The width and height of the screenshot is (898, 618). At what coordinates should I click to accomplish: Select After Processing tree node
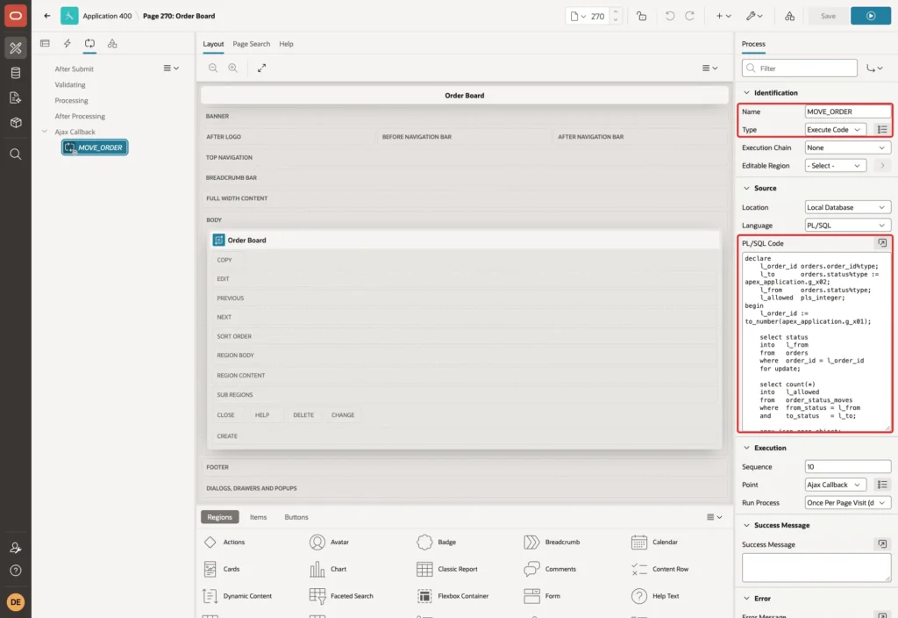(x=80, y=116)
